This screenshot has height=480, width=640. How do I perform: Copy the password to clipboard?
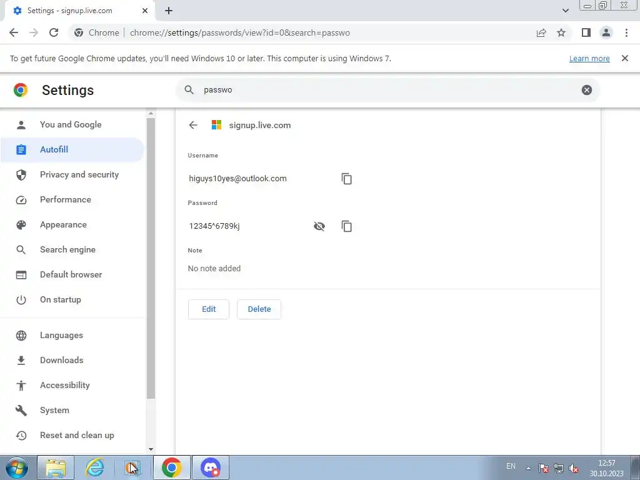coord(346,226)
